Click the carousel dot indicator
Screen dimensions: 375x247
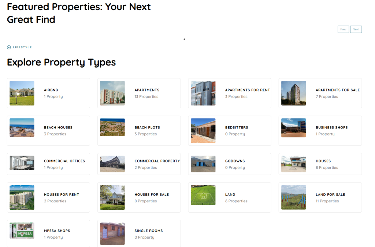pos(184,39)
